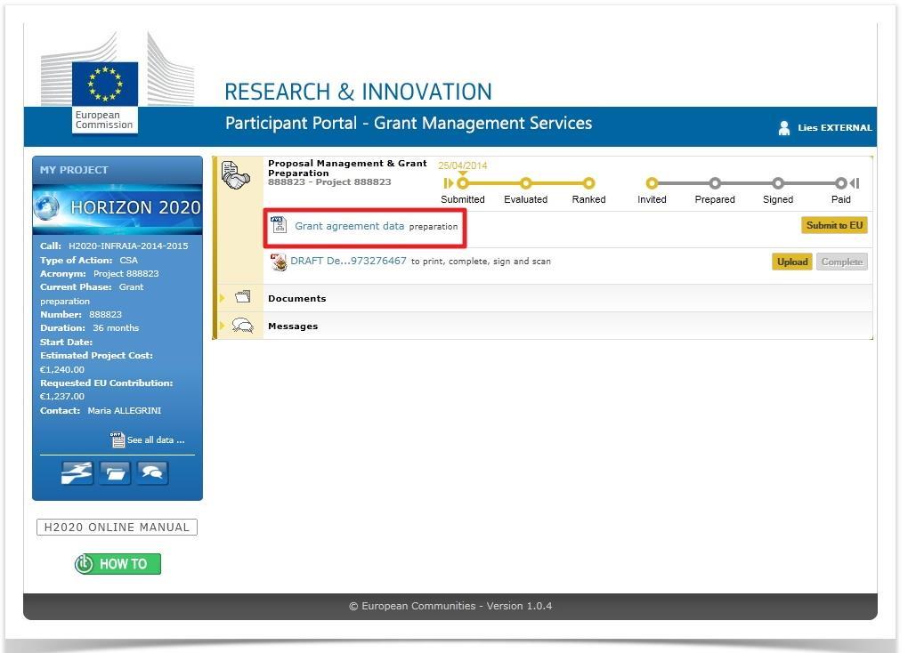Click the See all data document icon
The image size is (908, 653).
click(117, 440)
